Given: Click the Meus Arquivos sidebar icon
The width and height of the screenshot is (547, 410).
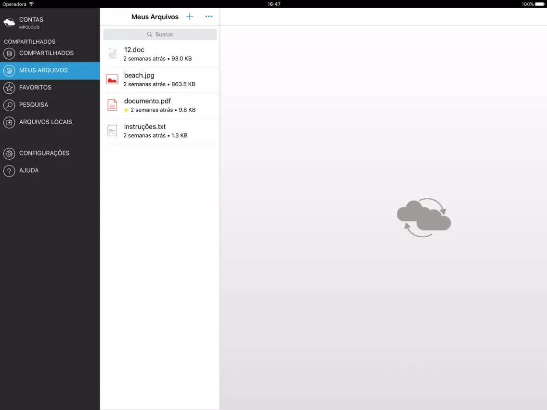Looking at the screenshot, I should [x=9, y=71].
